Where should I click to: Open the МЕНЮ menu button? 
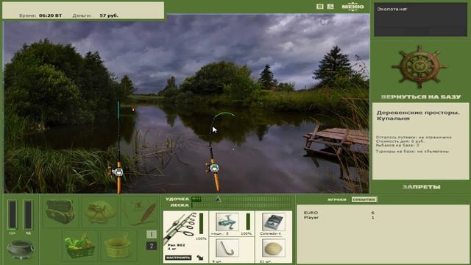353,7
